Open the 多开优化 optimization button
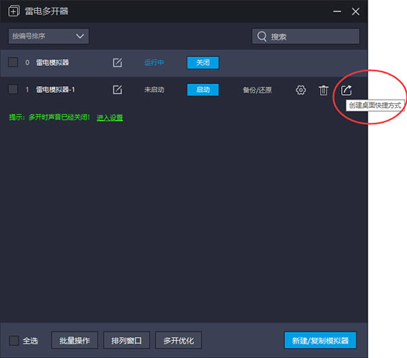407x358 pixels. 178,340
